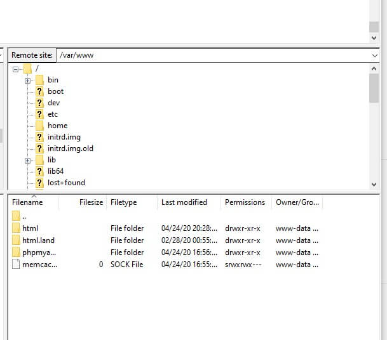The height and width of the screenshot is (340, 387).
Task: Select lib64 entry in tree
Action: (55, 171)
